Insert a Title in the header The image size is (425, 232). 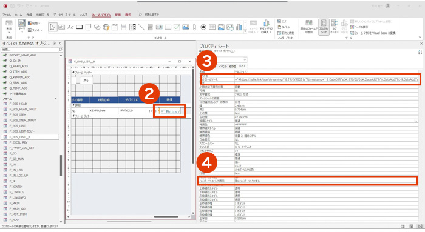284,27
